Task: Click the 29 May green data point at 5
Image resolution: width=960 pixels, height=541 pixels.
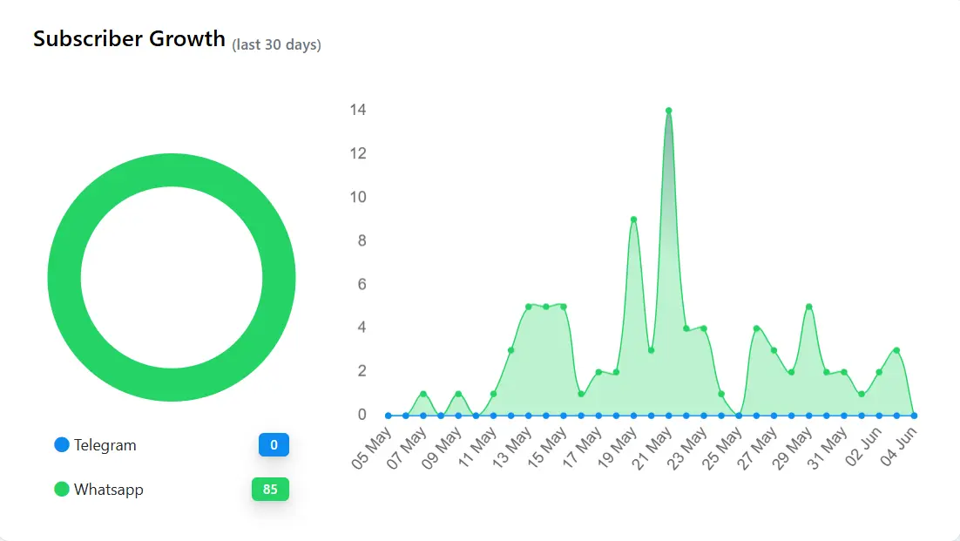Action: [x=809, y=307]
